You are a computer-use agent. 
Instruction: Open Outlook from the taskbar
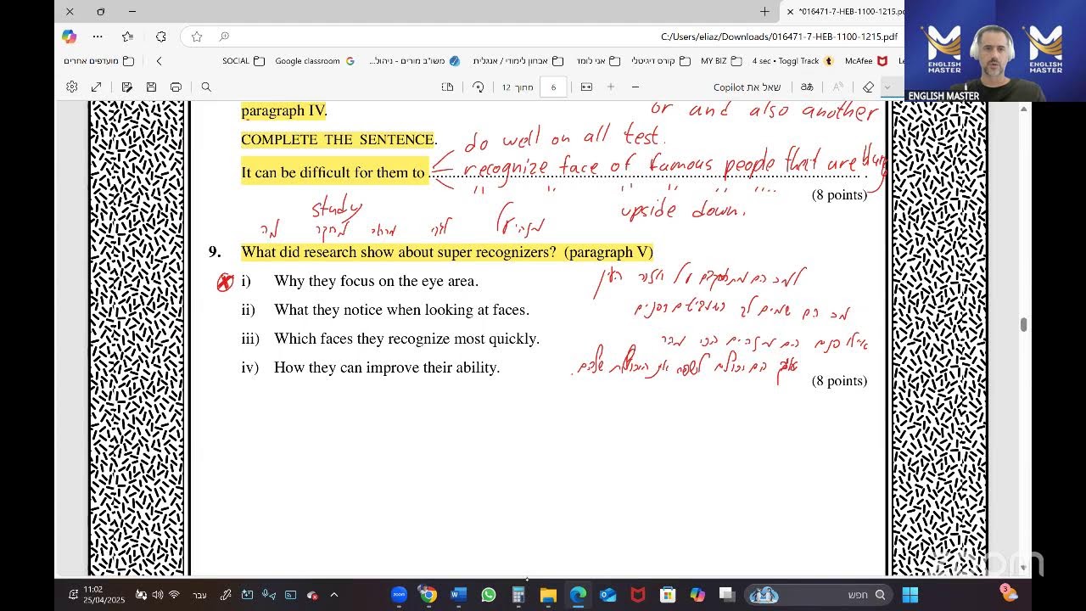click(607, 595)
